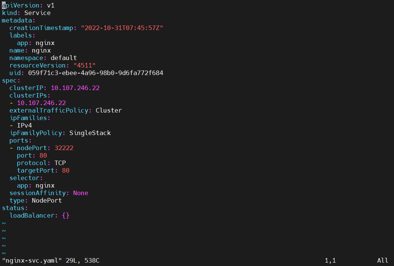The width and height of the screenshot is (394, 266).
Task: Click the sessionAffinity key
Action: coord(38,193)
